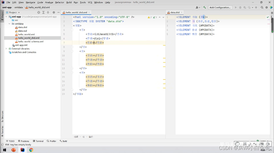Open the Structure tool window stripe
This screenshot has height=153, width=274.
tap(2, 116)
